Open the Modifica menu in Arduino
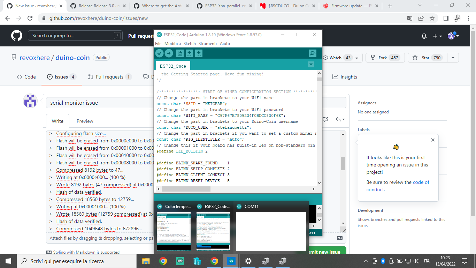476x268 pixels. [x=172, y=44]
